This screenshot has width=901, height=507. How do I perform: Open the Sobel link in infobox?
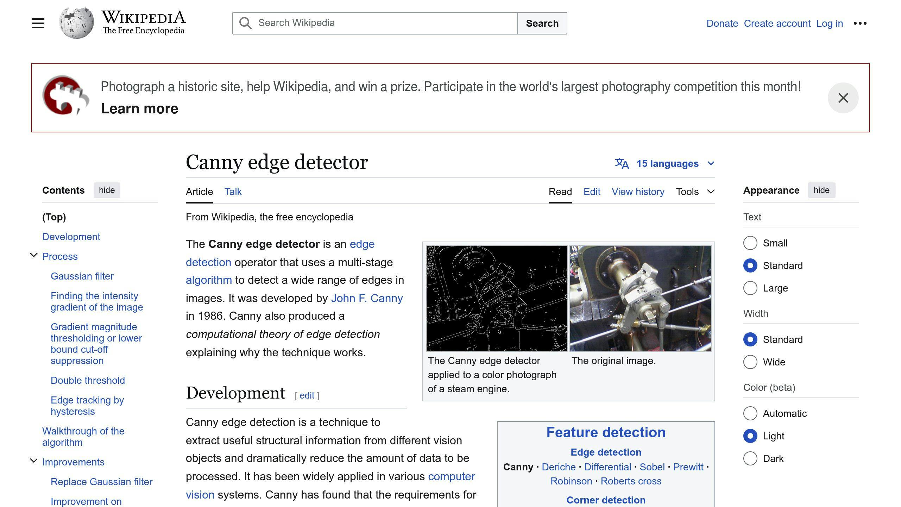point(652,467)
